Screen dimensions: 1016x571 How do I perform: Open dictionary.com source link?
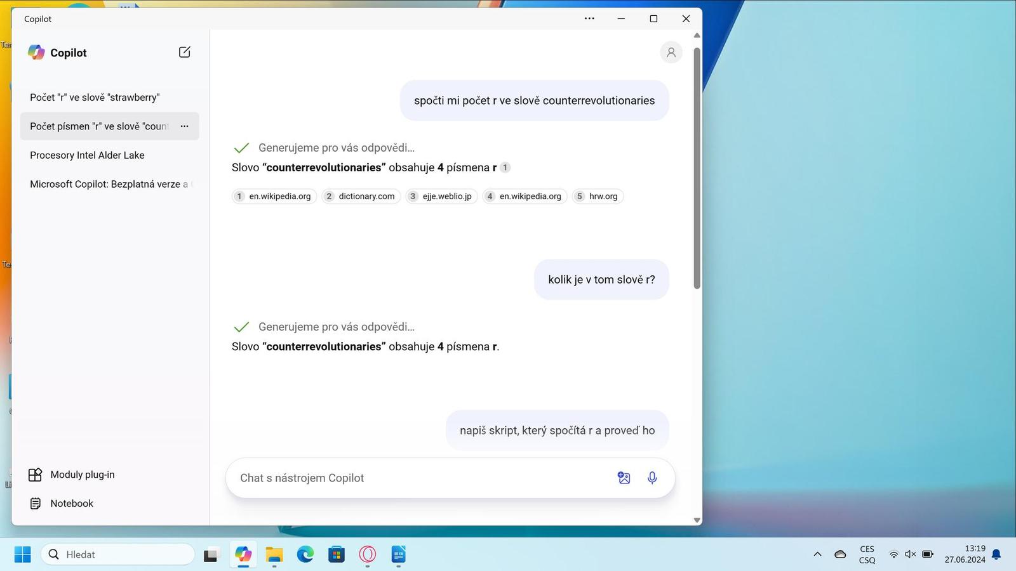(361, 196)
